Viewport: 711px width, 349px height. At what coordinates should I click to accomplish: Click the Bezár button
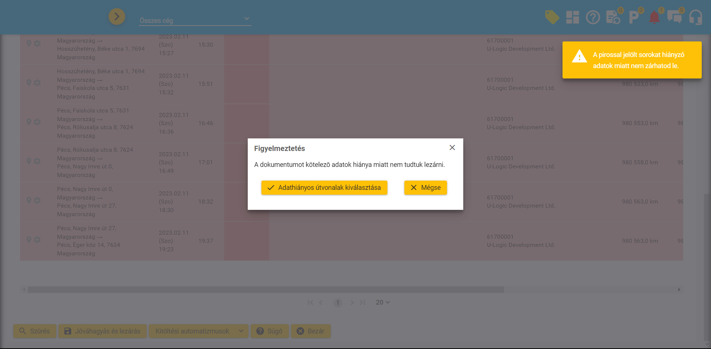[x=311, y=331]
